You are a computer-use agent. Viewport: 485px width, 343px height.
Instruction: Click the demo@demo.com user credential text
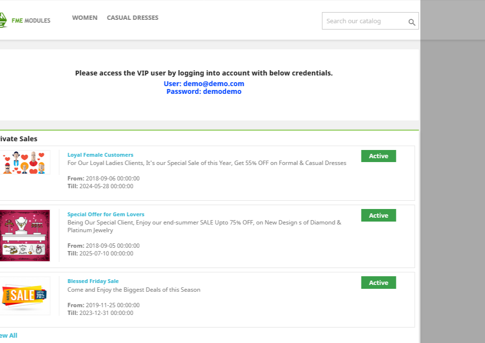pos(204,84)
